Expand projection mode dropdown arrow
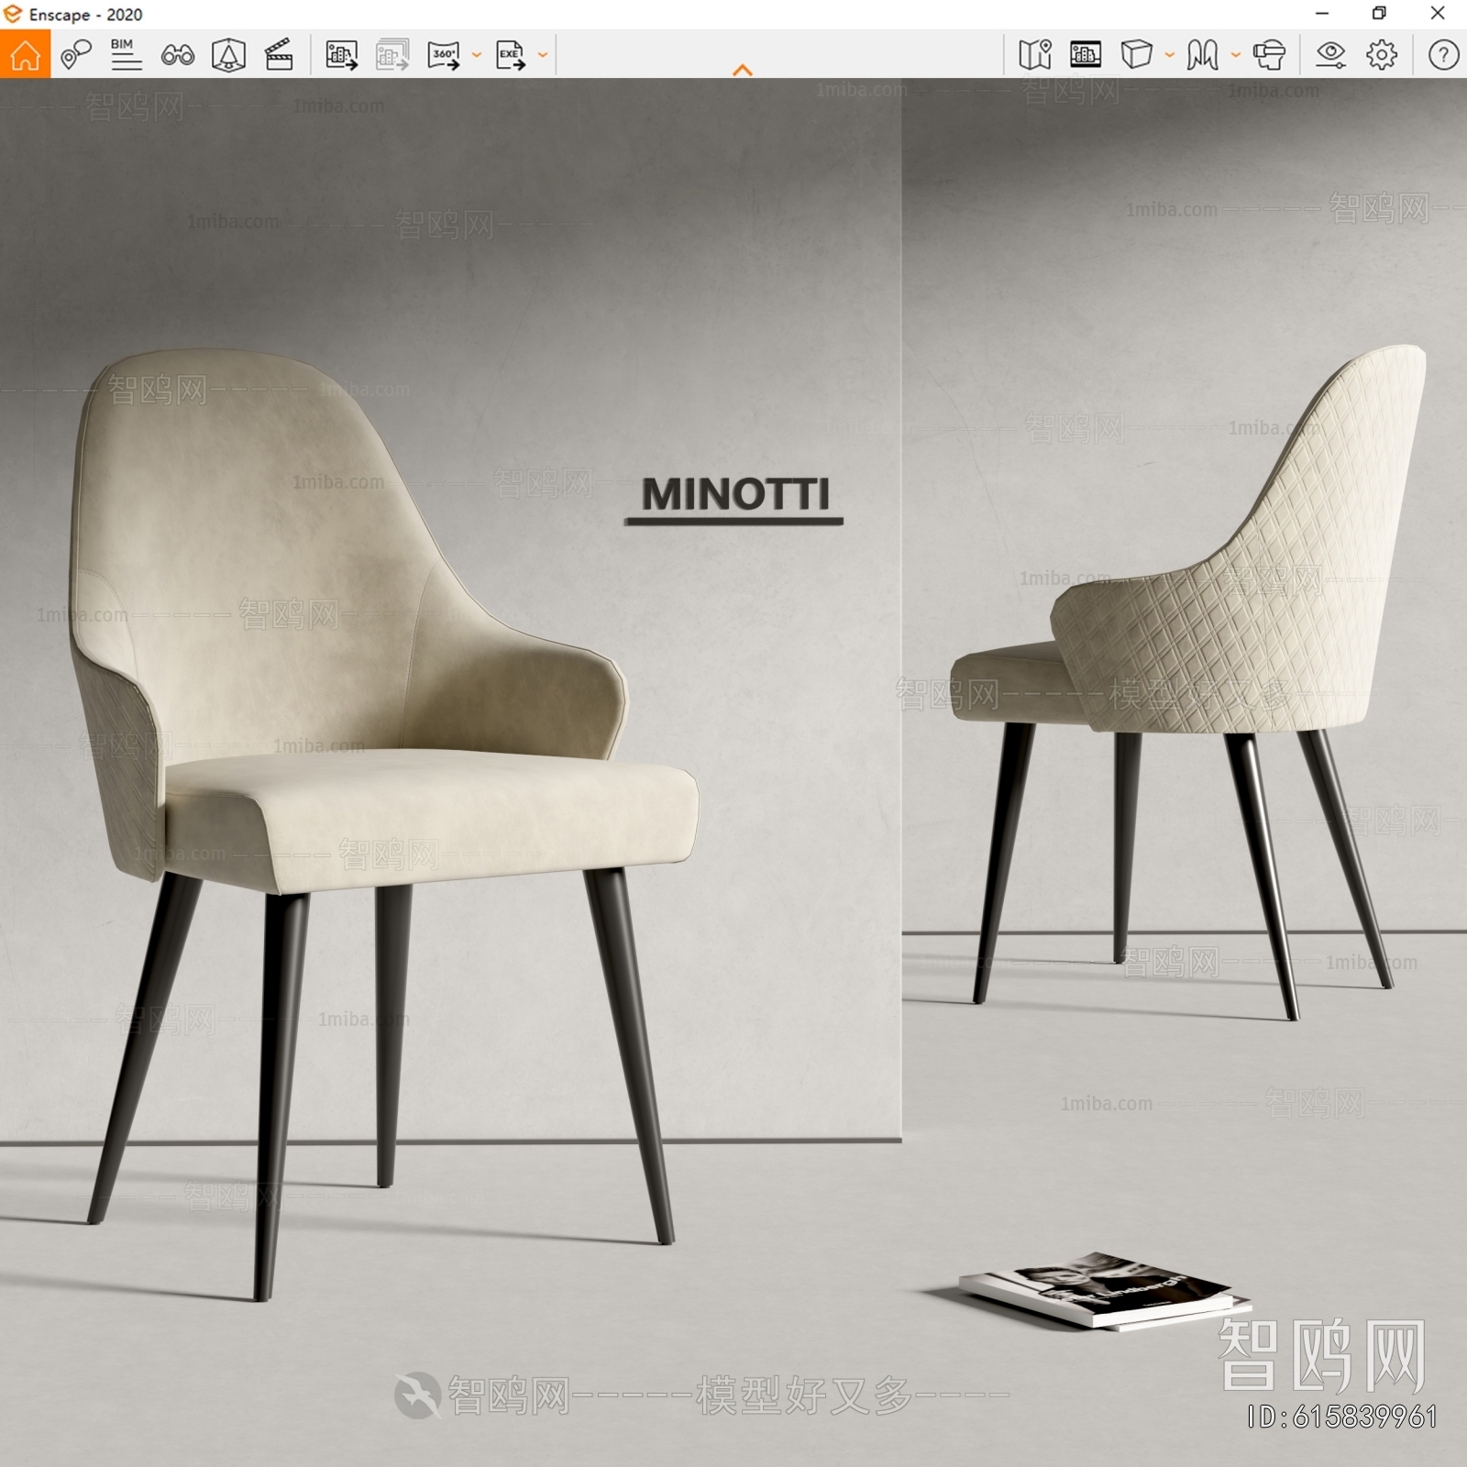The height and width of the screenshot is (1467, 1467). [1169, 55]
